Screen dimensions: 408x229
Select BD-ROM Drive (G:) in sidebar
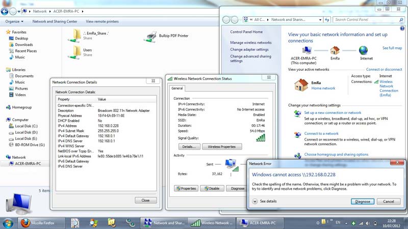(30, 145)
